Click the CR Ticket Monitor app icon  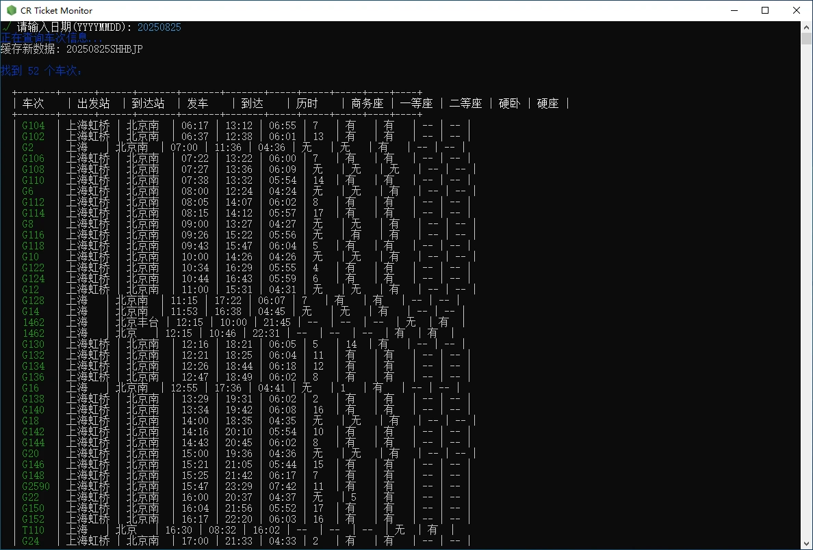tap(12, 10)
